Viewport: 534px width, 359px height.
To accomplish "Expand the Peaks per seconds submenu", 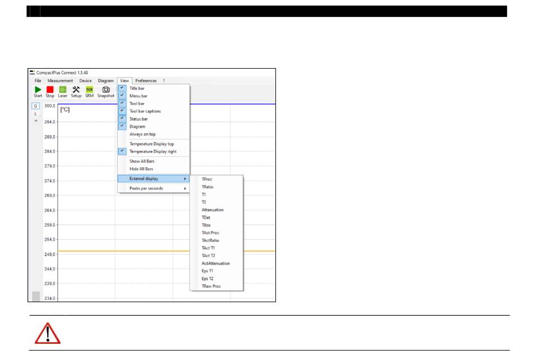I will click(x=153, y=188).
